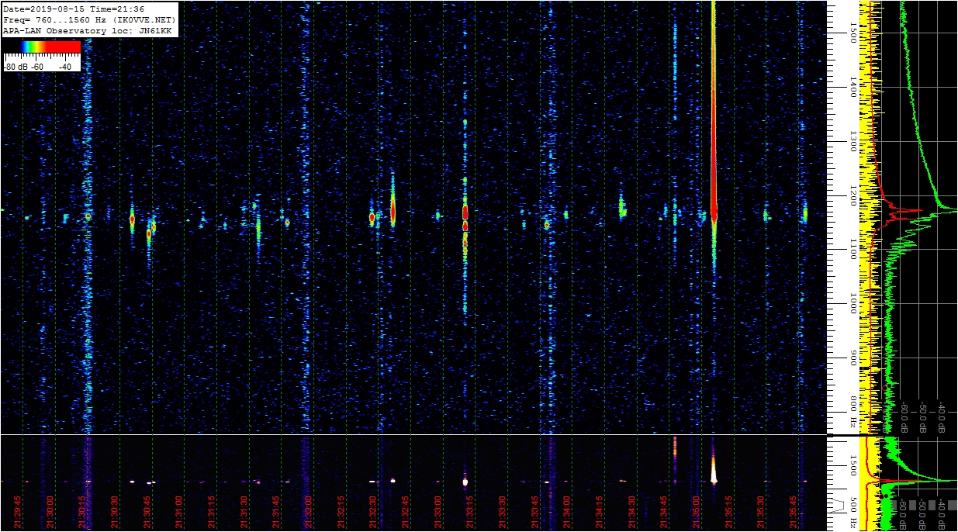This screenshot has height=532, width=958.
Task: Click the 21:31:45 time marker
Action: pyautogui.click(x=277, y=513)
